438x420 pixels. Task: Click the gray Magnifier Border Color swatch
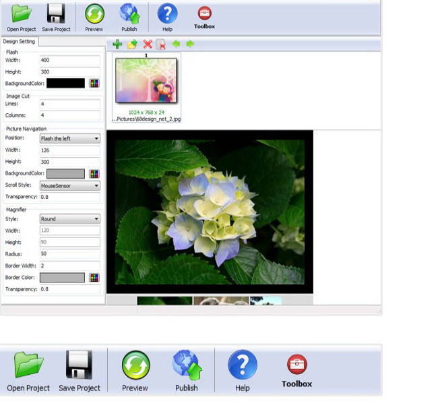tap(62, 278)
